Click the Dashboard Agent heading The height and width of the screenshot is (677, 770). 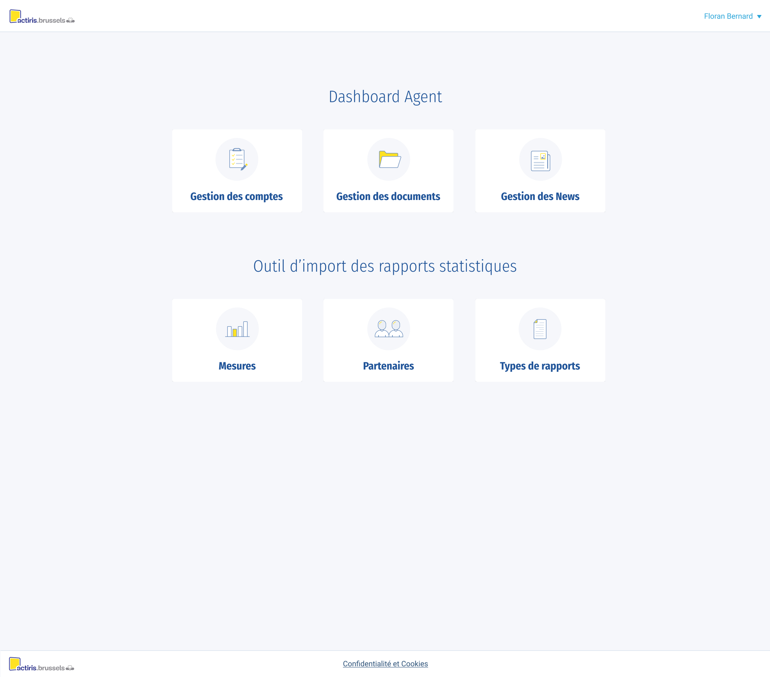385,97
